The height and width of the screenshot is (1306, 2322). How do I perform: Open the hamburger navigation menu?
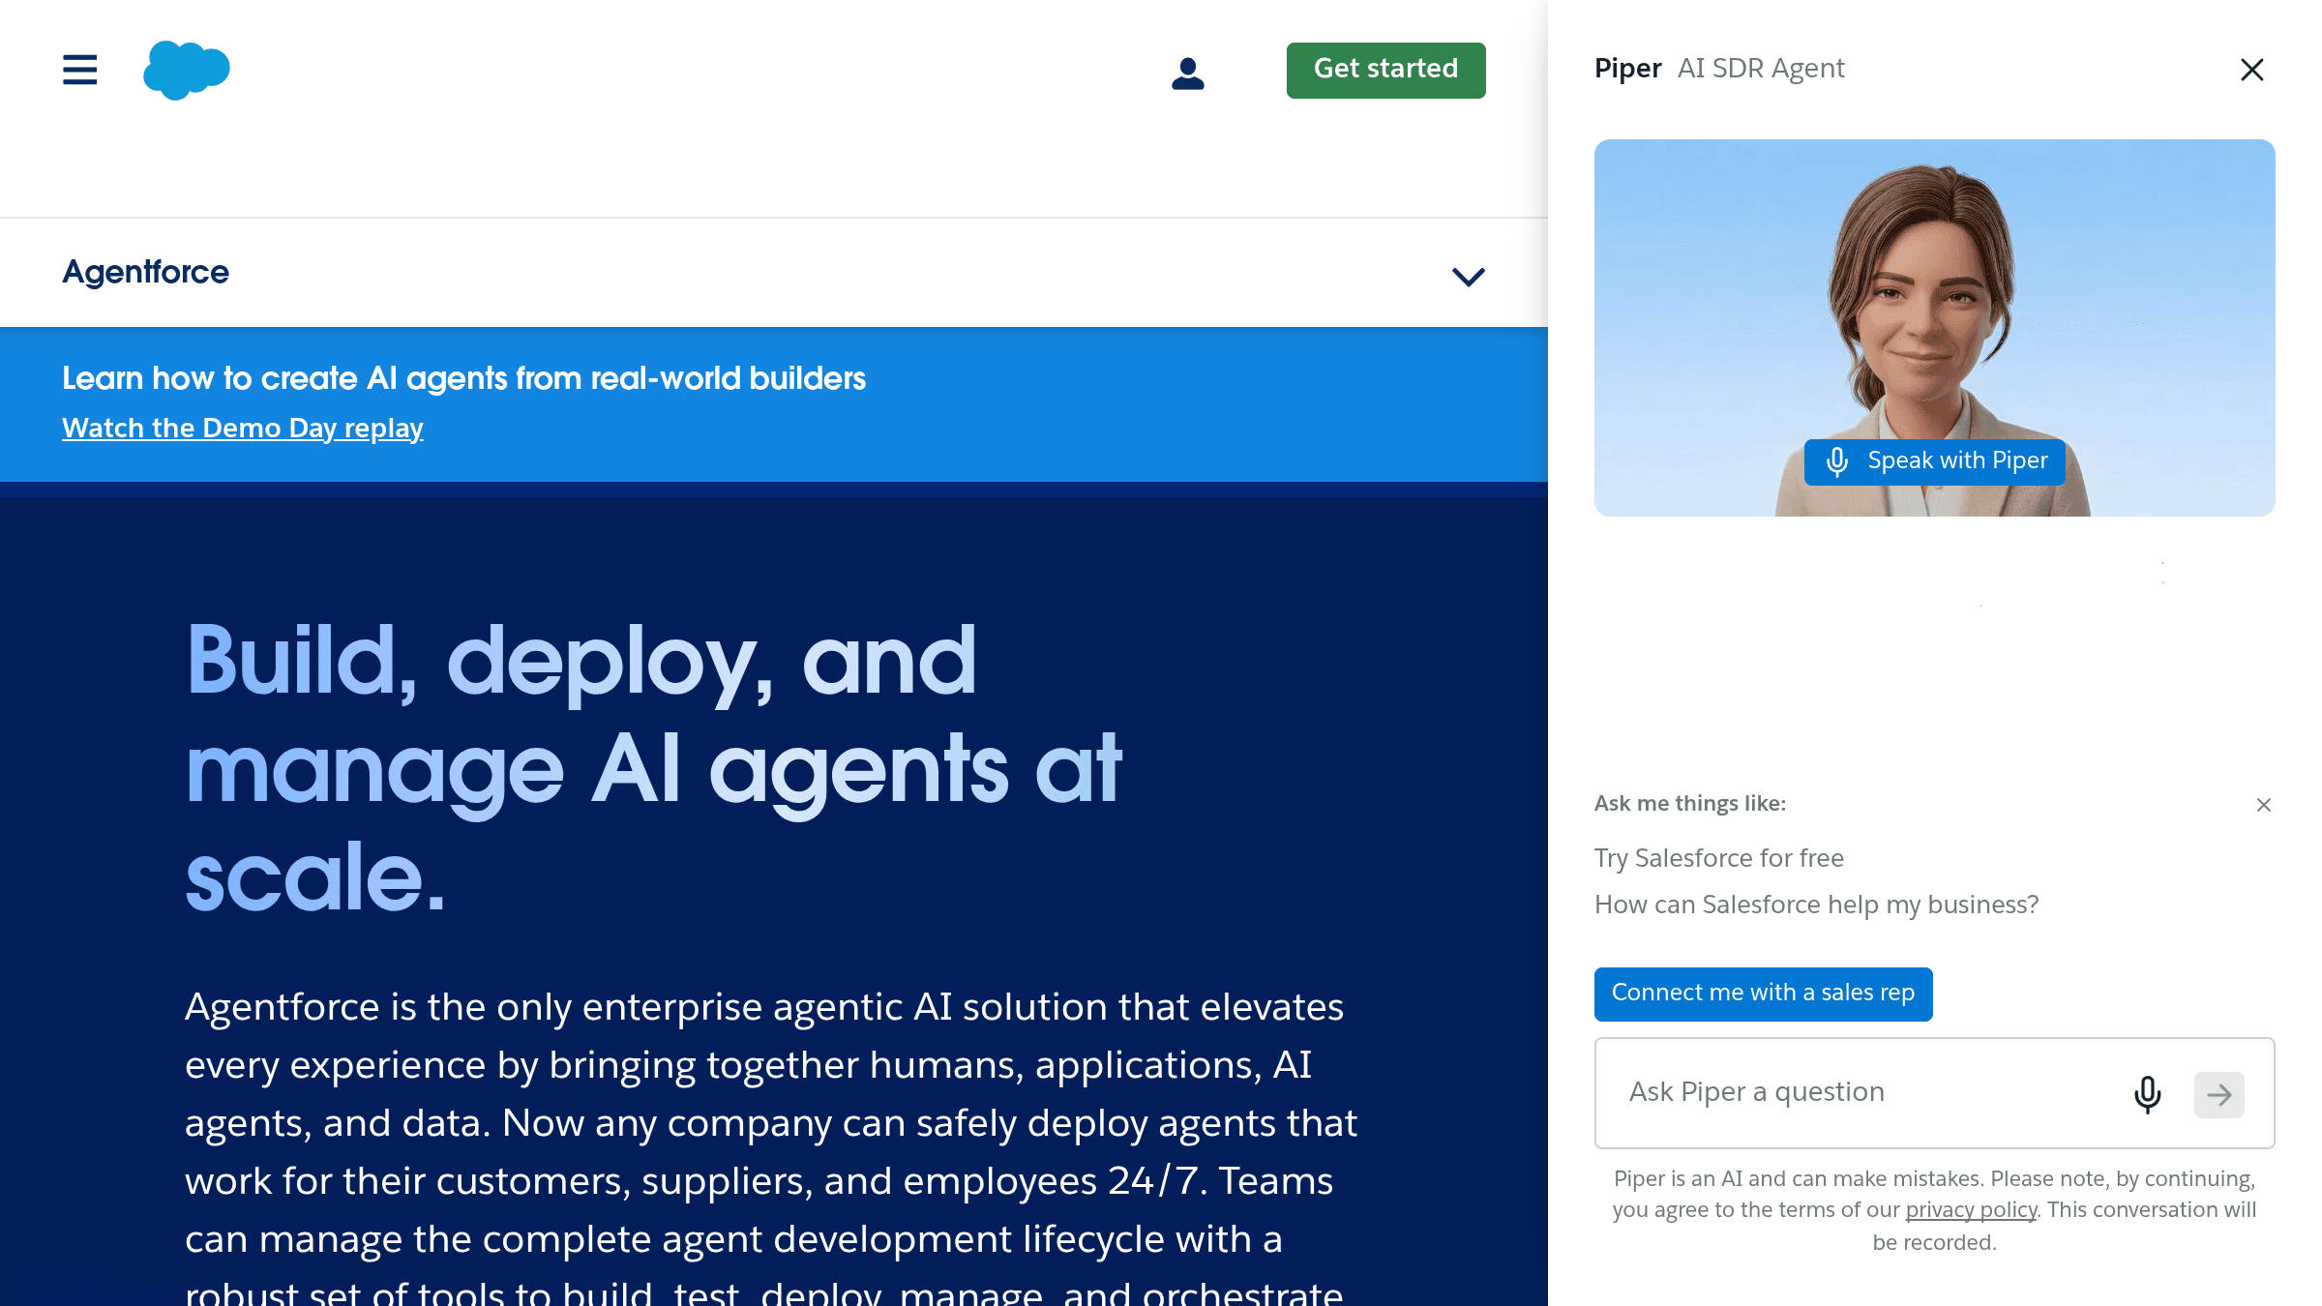(79, 70)
